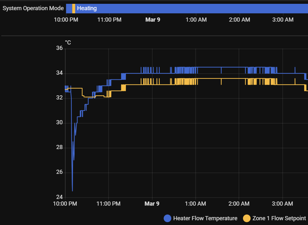
Task: Click the System Operation Mode row label
Action: tap(33, 8)
